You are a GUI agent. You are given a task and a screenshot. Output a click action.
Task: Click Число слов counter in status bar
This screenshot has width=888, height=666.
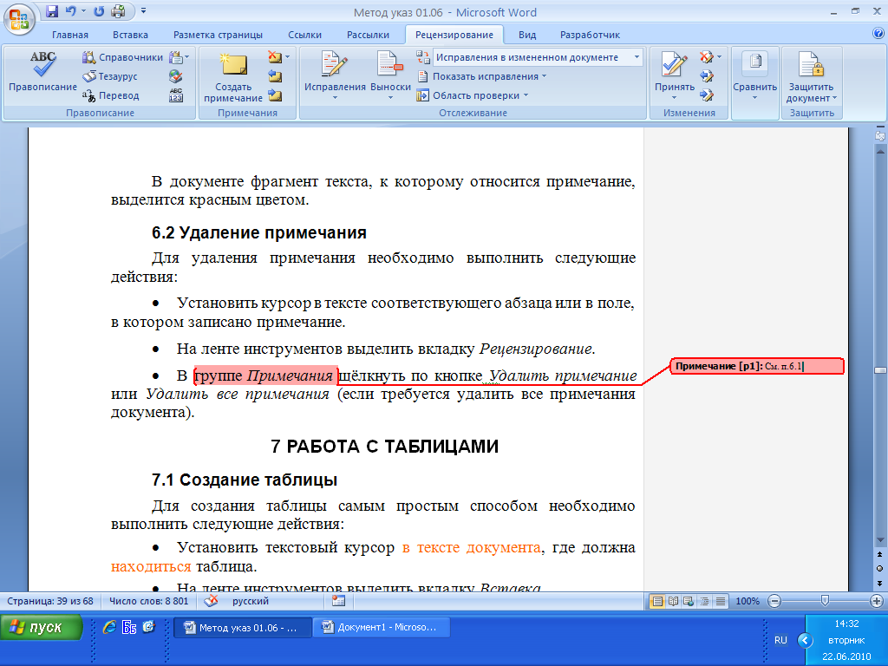148,601
